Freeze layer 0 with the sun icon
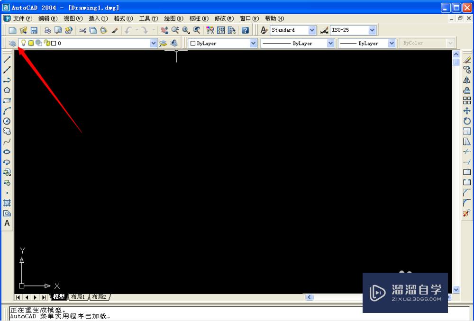Viewport: 474px width, 321px height. pyautogui.click(x=30, y=43)
